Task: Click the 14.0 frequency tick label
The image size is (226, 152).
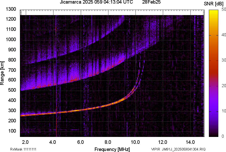Action: coord(190,142)
